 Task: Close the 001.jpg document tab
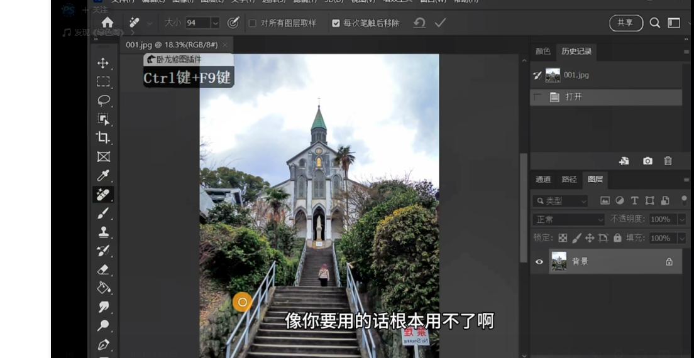pos(225,45)
